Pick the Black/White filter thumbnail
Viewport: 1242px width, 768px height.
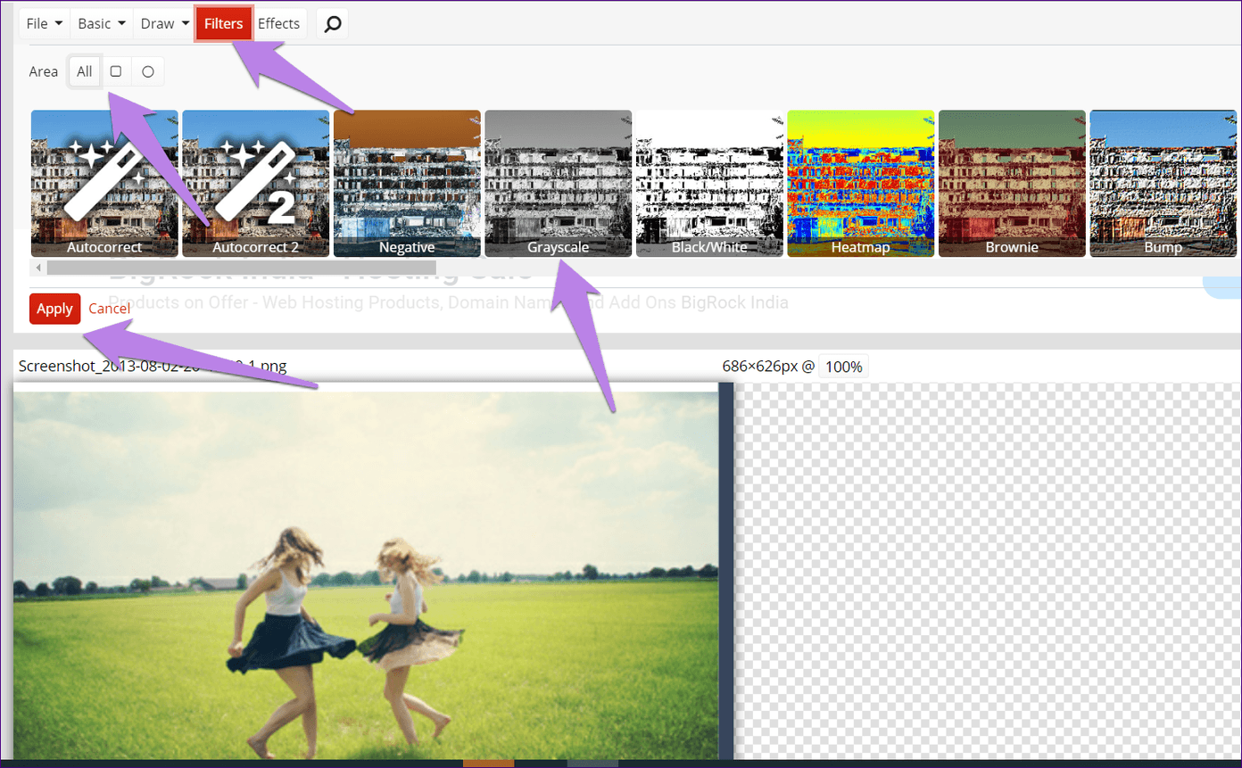(709, 184)
